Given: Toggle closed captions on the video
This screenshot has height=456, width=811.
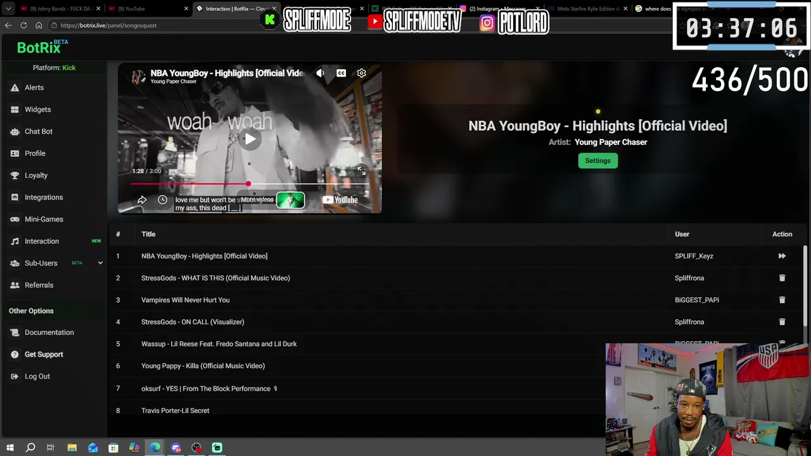Looking at the screenshot, I should (x=341, y=73).
